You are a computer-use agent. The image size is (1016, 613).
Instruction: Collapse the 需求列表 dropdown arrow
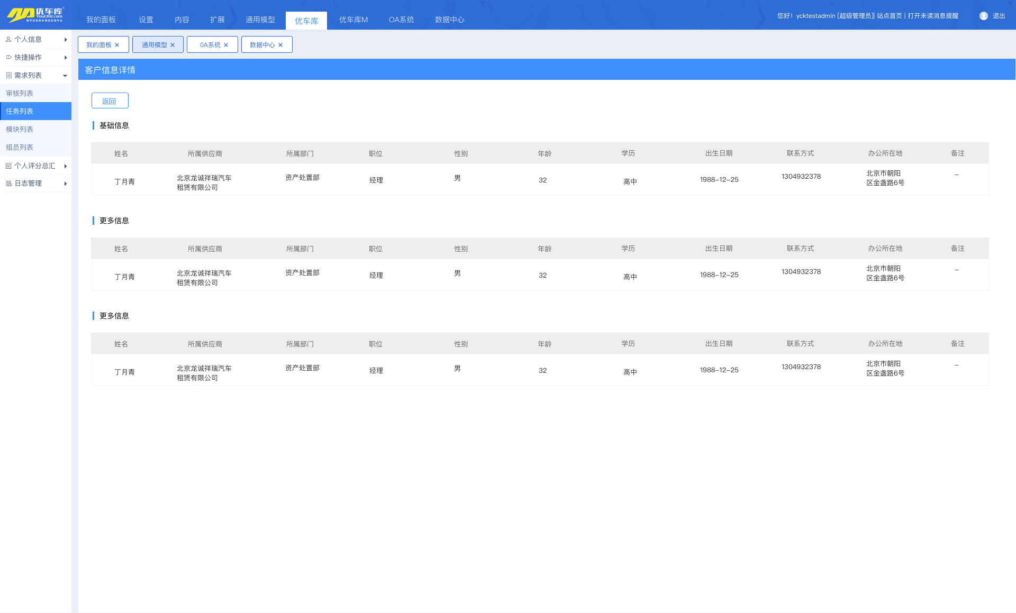65,76
